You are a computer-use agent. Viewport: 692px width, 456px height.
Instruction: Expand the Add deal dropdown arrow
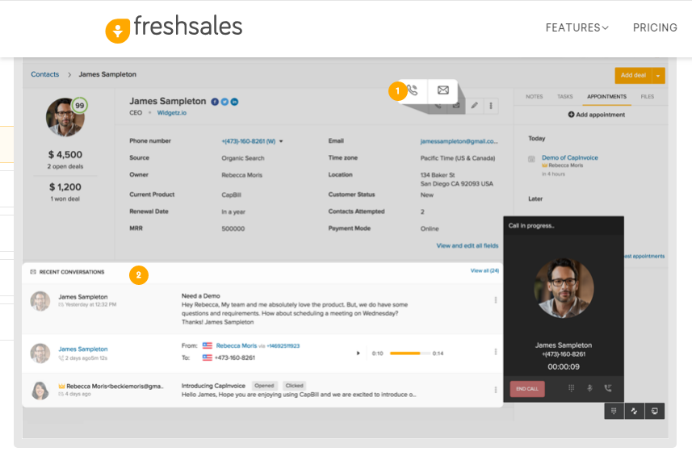point(658,75)
